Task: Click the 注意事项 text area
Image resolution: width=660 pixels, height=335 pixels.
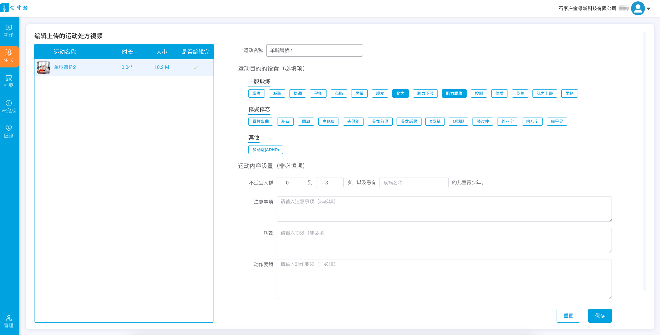Action: (444, 209)
